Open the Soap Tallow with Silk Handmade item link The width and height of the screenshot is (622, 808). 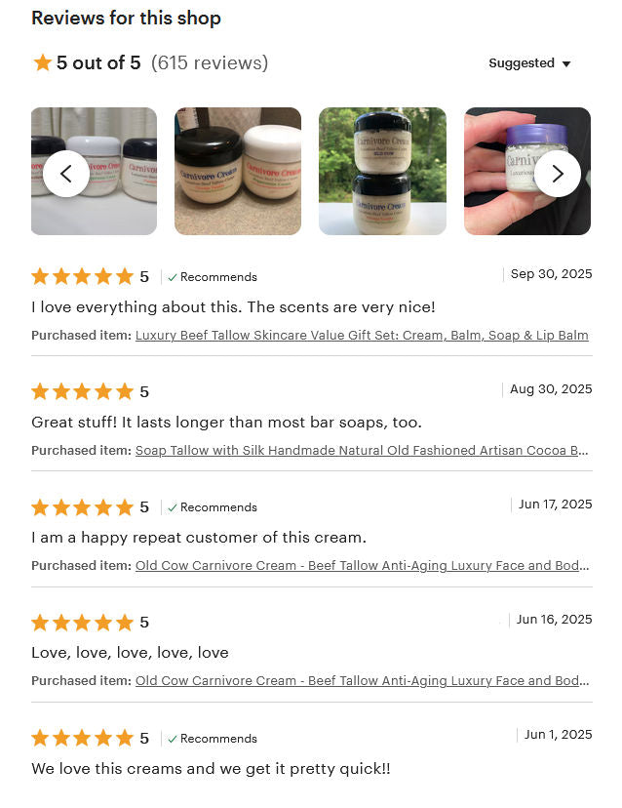click(362, 451)
